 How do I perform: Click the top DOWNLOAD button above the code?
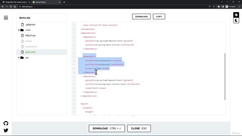coord(141,17)
